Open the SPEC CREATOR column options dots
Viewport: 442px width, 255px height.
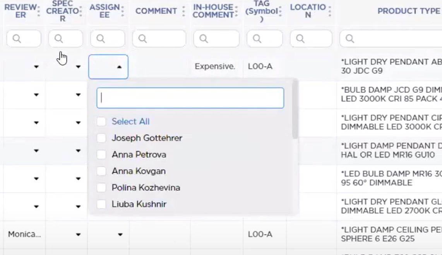pos(81,11)
